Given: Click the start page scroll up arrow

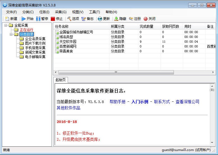Looking at the screenshot, I should [x=212, y=86].
